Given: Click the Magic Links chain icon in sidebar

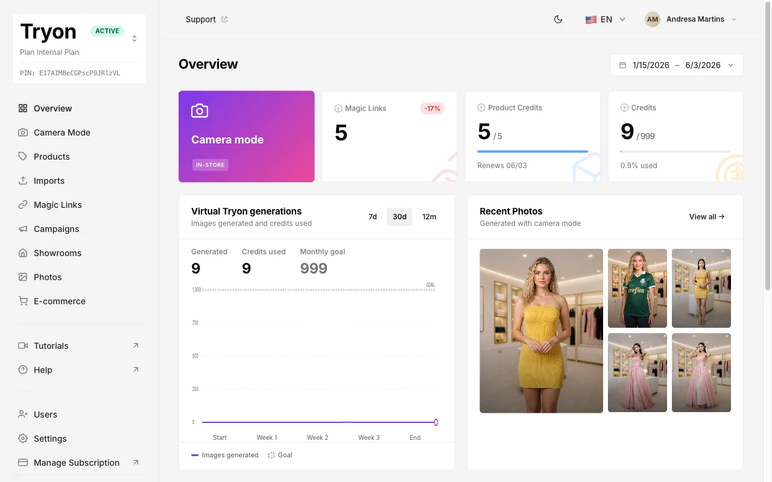Looking at the screenshot, I should (23, 205).
